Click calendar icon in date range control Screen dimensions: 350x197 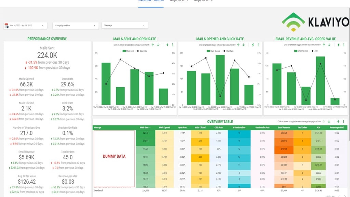pos(6,26)
